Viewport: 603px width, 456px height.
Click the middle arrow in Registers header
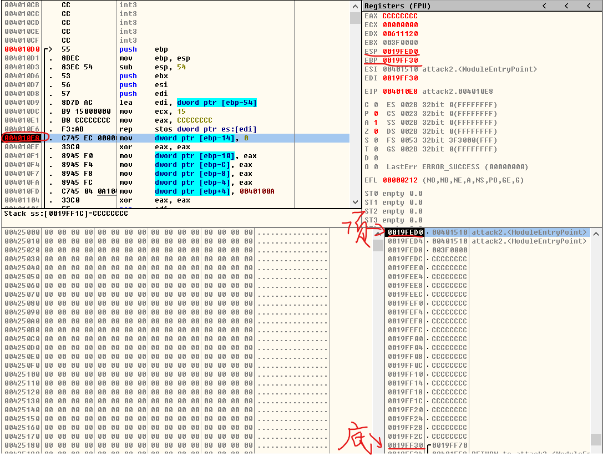566,6
